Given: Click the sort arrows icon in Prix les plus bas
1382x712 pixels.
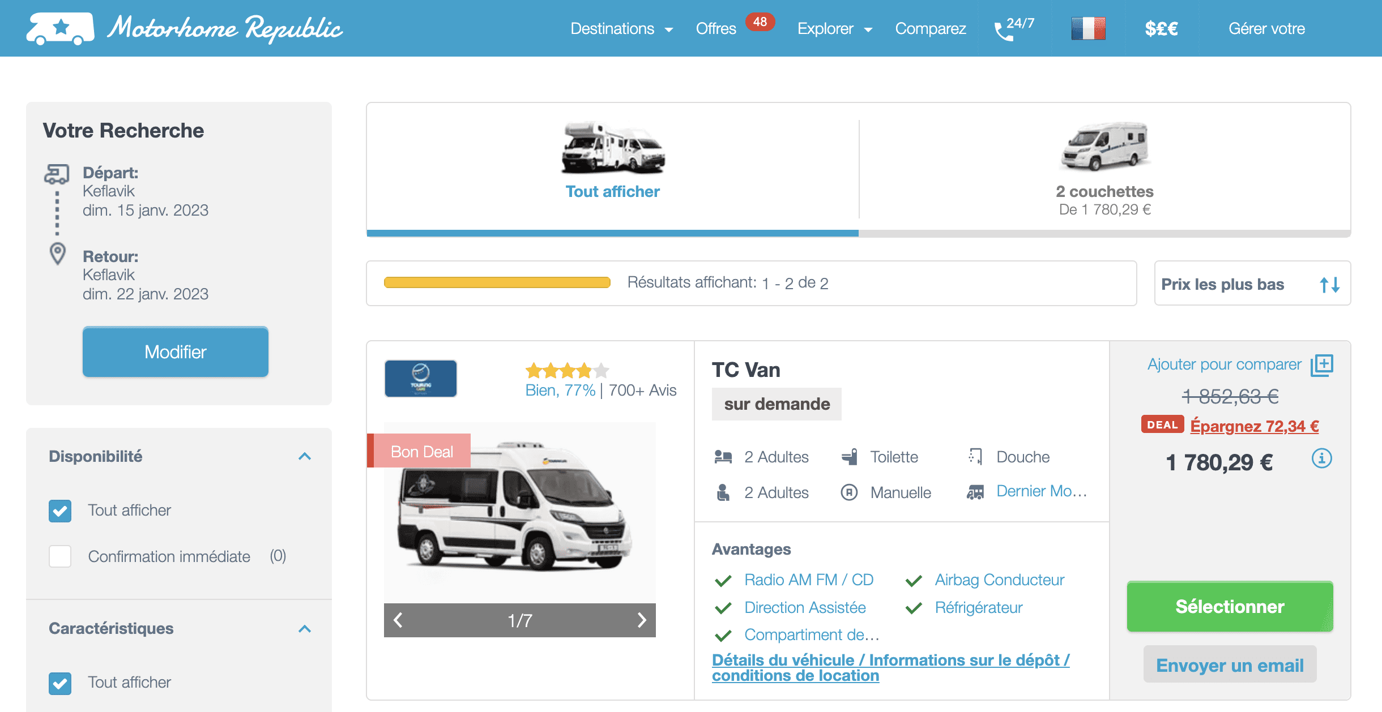Looking at the screenshot, I should click(1329, 284).
